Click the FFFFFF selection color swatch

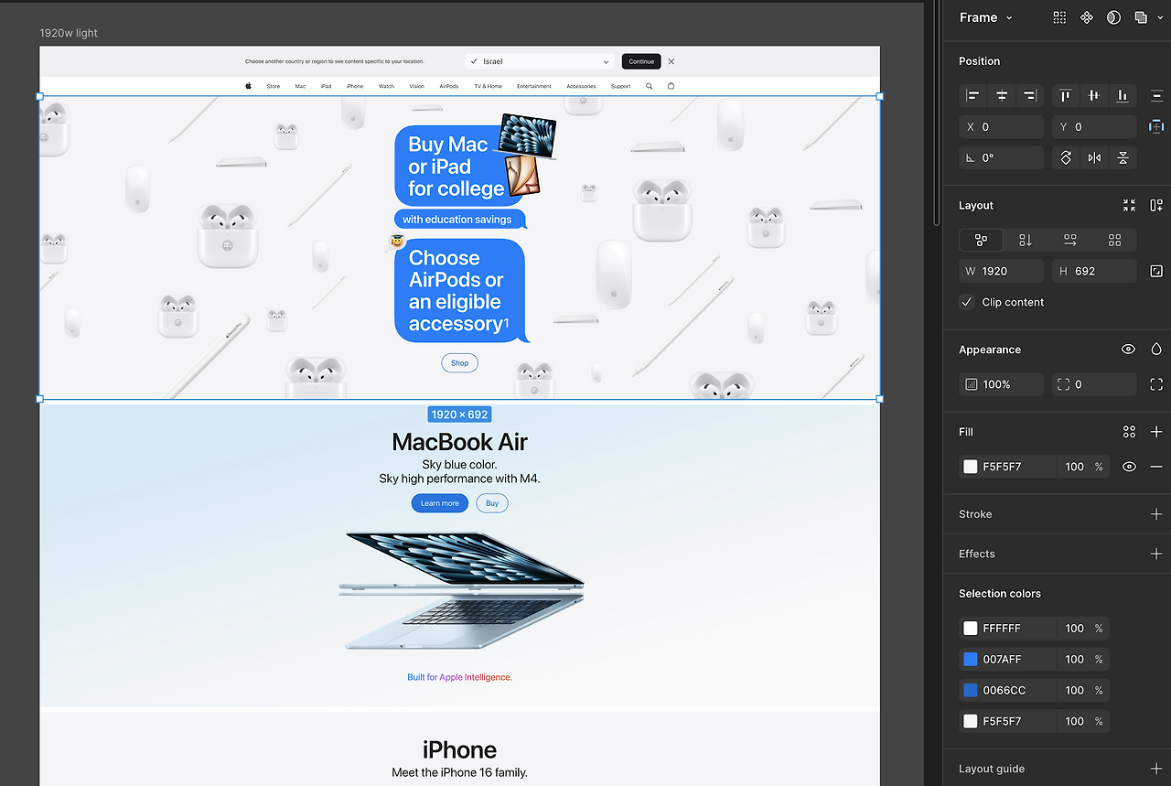pyautogui.click(x=971, y=629)
